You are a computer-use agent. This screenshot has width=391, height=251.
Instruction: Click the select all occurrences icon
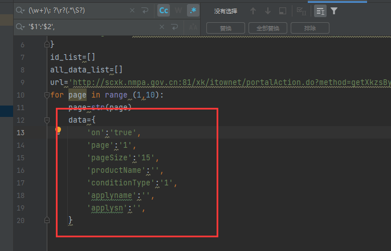[x=301, y=11]
